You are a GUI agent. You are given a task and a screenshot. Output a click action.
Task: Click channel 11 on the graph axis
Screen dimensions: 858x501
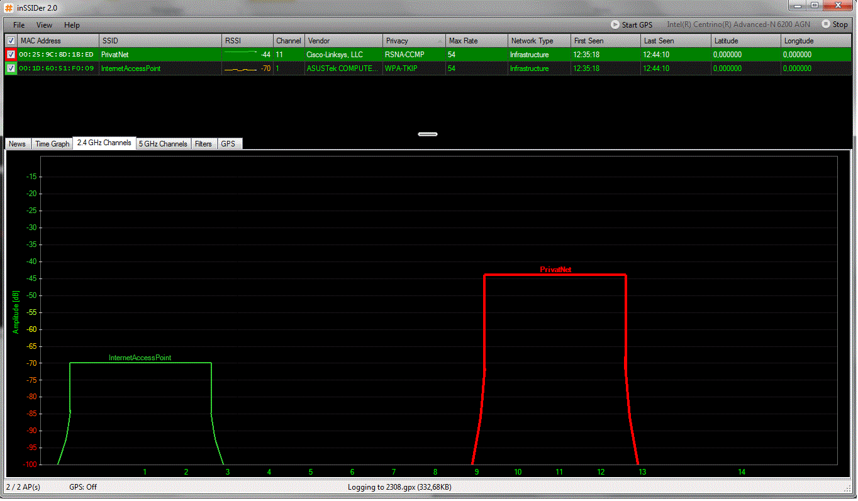point(559,472)
